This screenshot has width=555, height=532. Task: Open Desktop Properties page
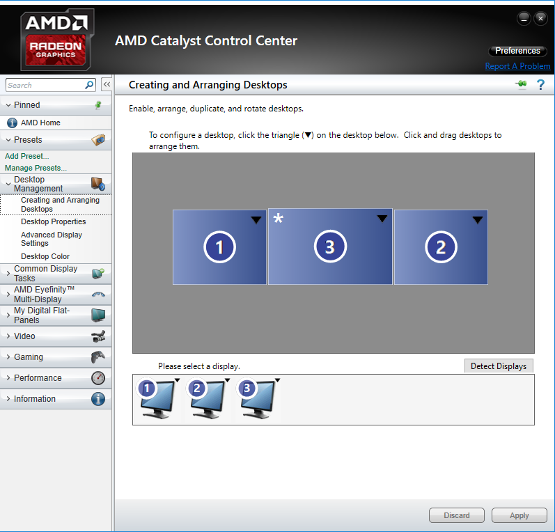tap(54, 221)
